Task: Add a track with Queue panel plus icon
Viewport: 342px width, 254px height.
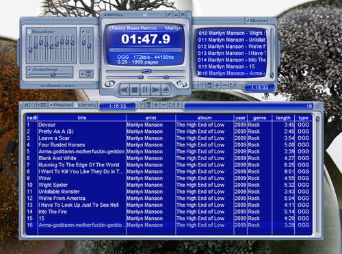Action: (217, 86)
